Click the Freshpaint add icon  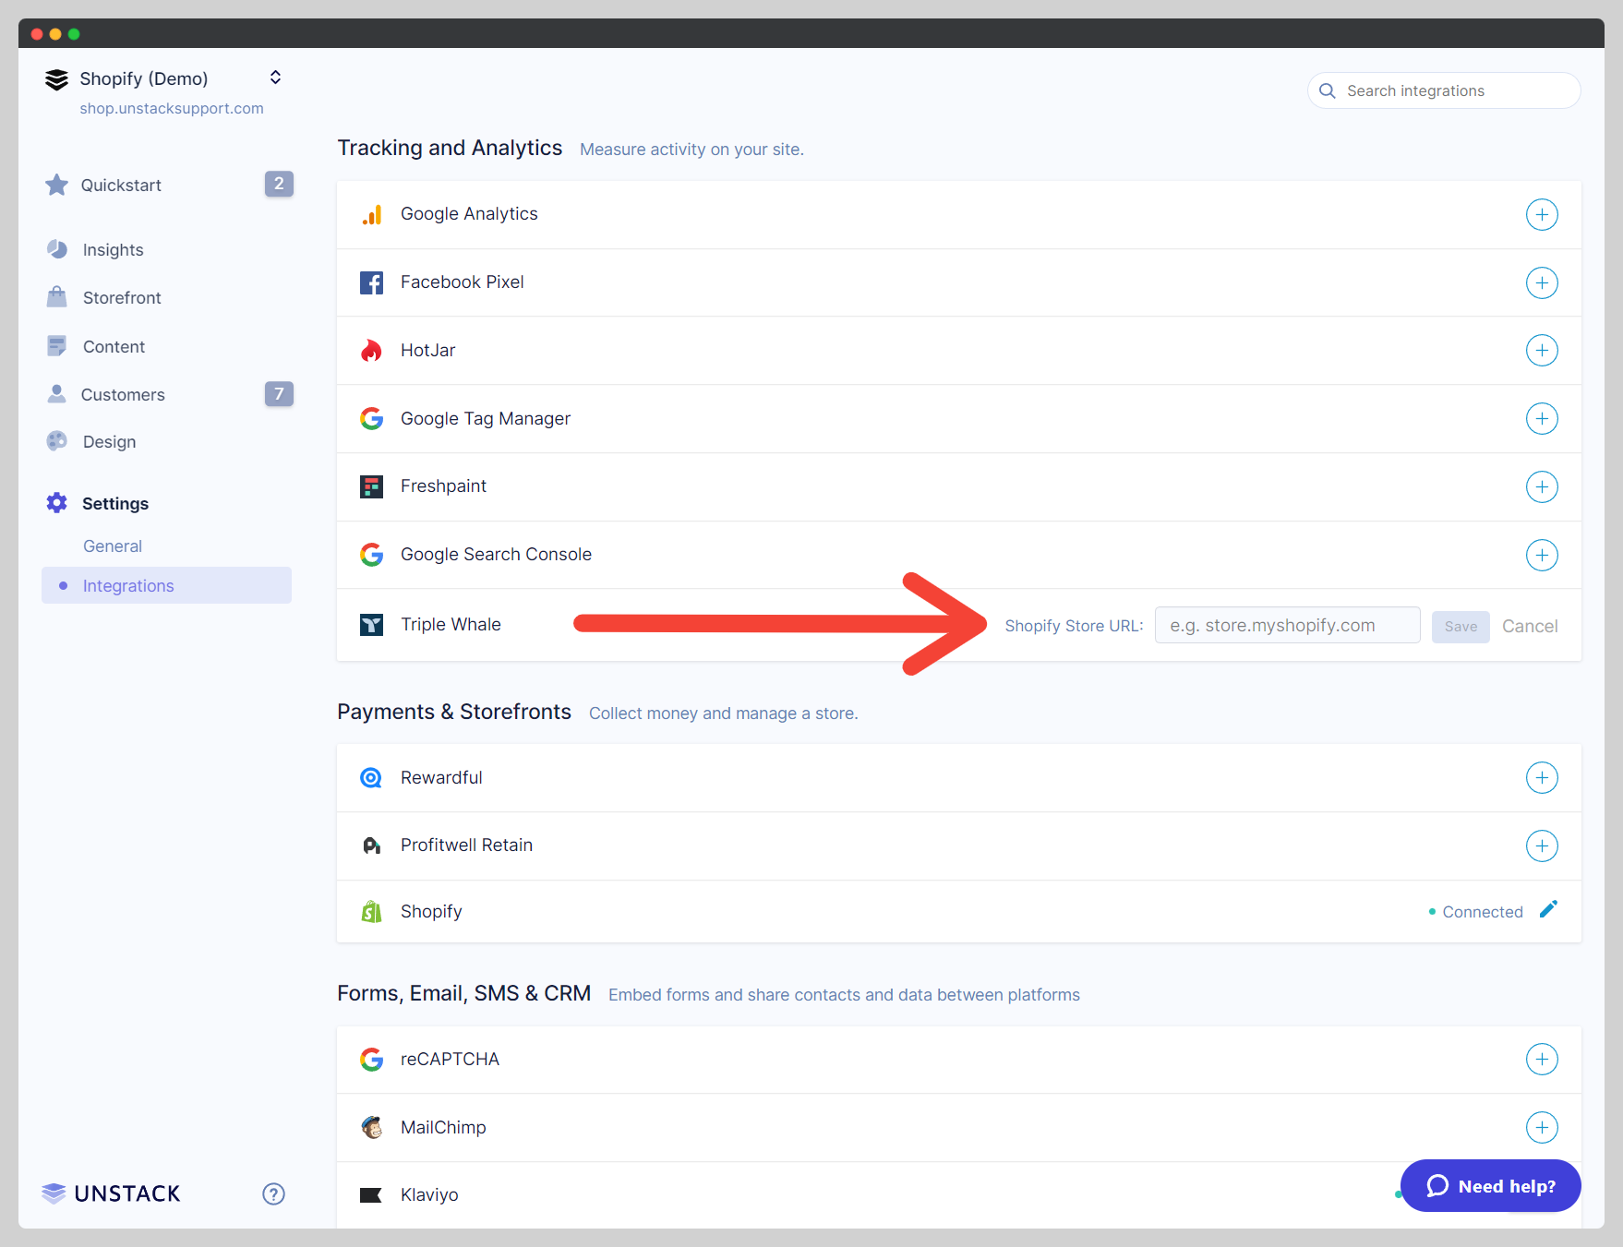click(1541, 486)
